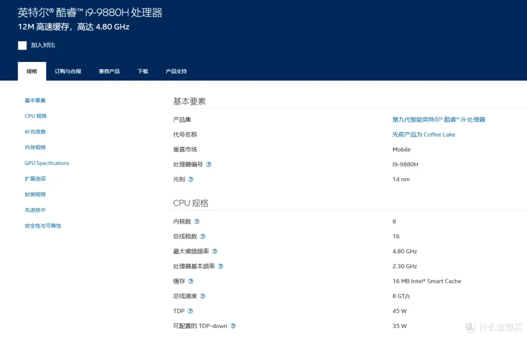Show help for 处理器编号
Image resolution: width=527 pixels, height=338 pixels.
[209, 165]
